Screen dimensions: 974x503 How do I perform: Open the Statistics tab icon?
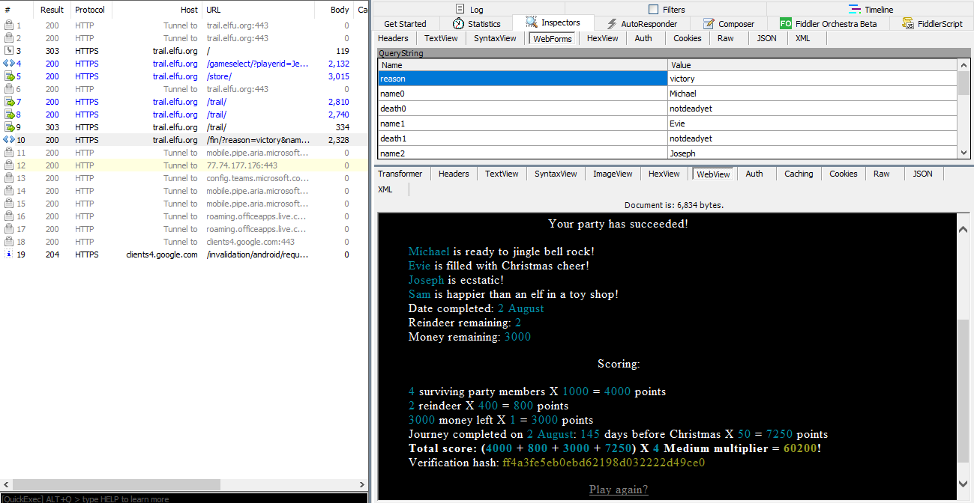click(x=458, y=24)
